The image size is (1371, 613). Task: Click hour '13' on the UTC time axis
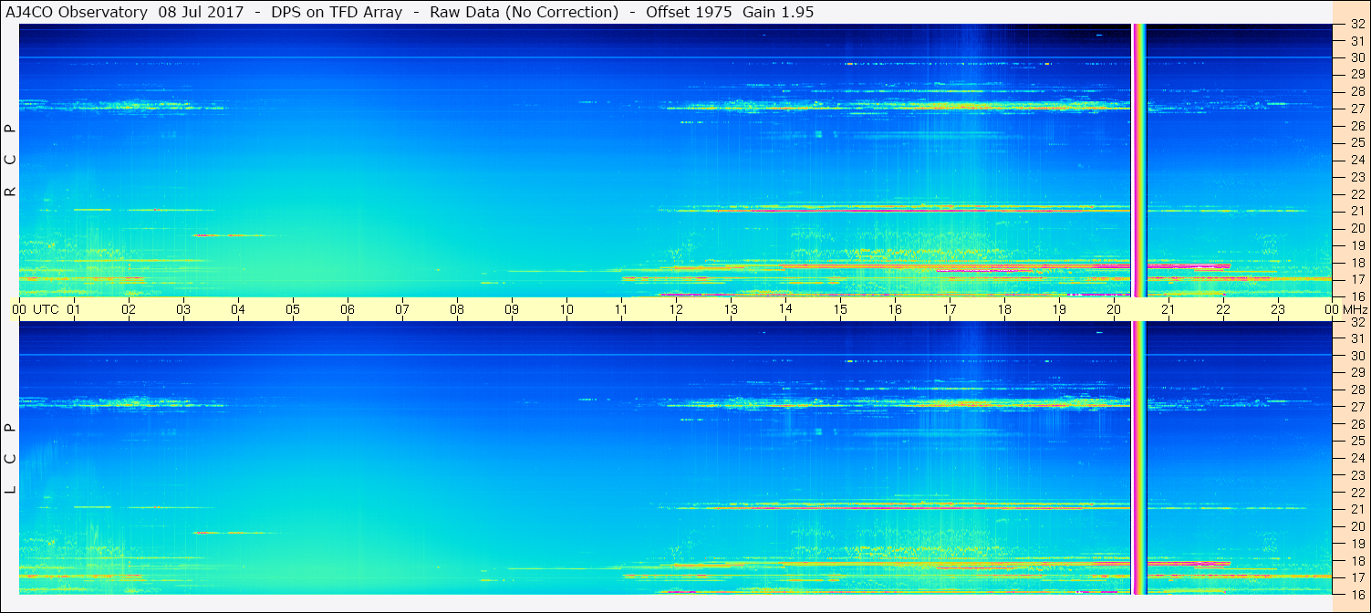click(x=731, y=309)
